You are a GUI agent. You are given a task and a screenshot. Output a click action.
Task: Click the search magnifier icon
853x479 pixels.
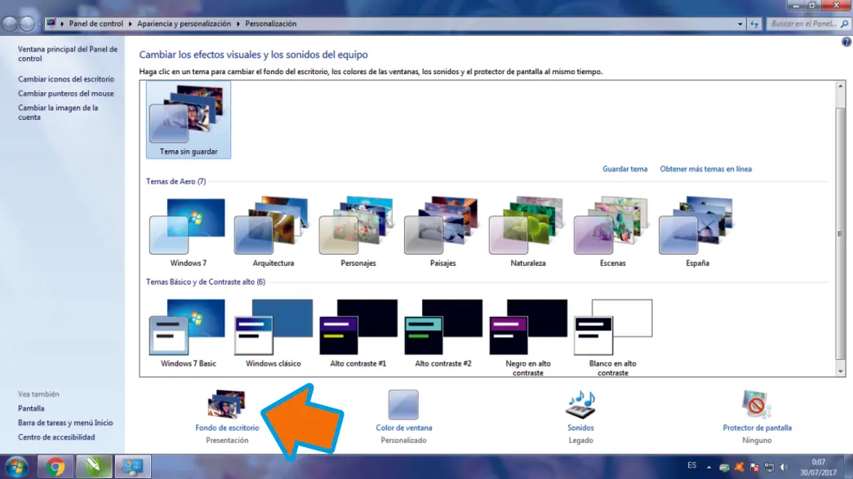coord(844,24)
